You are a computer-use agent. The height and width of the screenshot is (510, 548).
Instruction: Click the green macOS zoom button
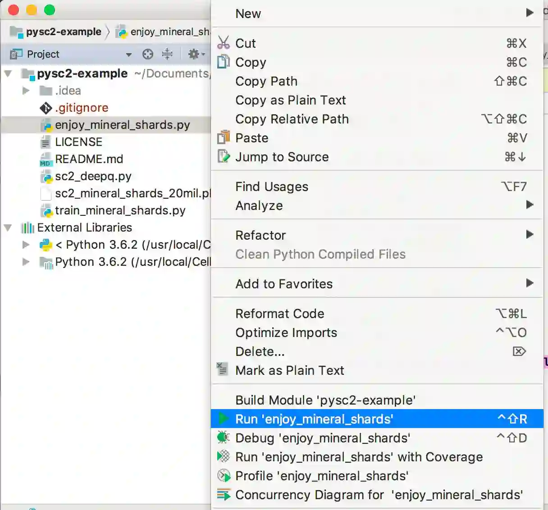coord(50,10)
